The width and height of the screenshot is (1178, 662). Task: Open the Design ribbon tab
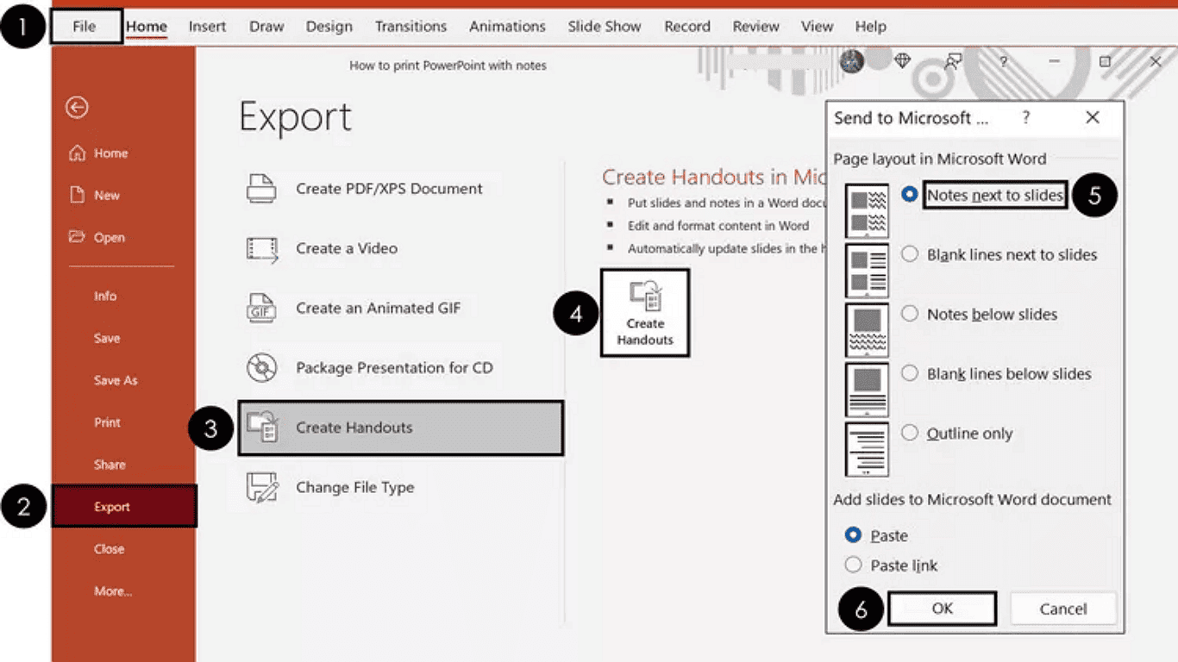[329, 26]
